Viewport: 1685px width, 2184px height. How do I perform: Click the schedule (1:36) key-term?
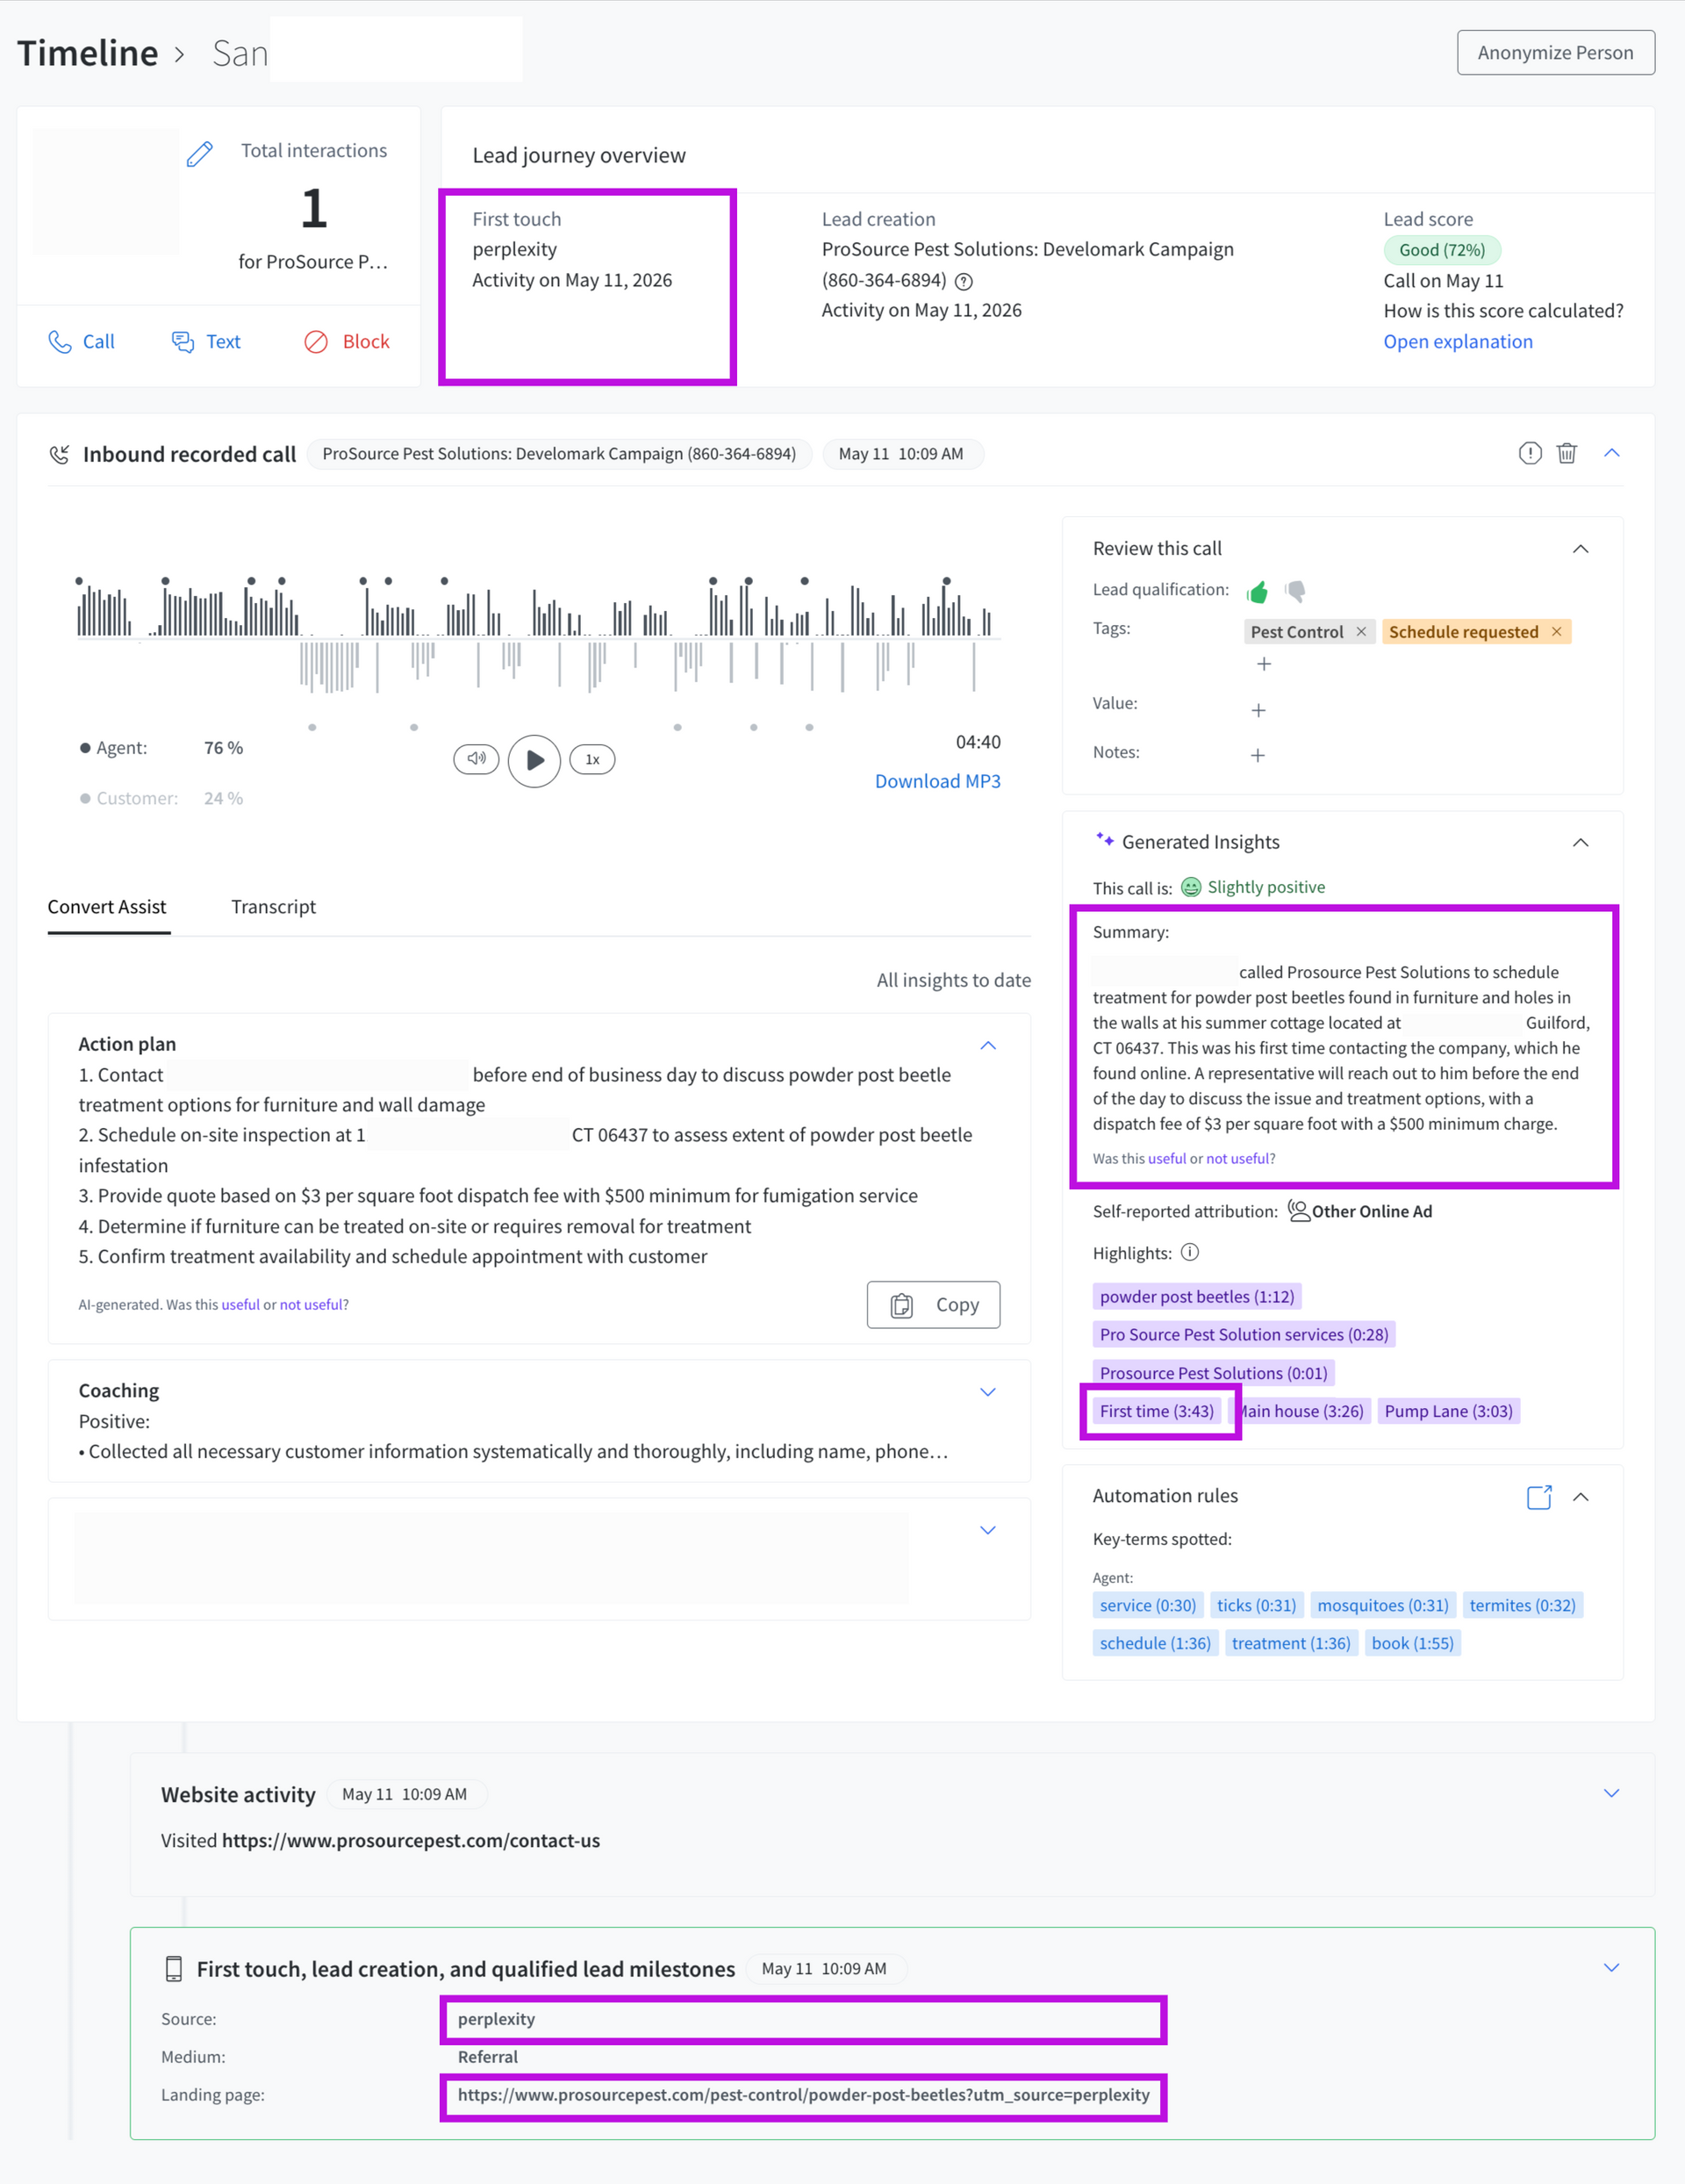[x=1155, y=1643]
